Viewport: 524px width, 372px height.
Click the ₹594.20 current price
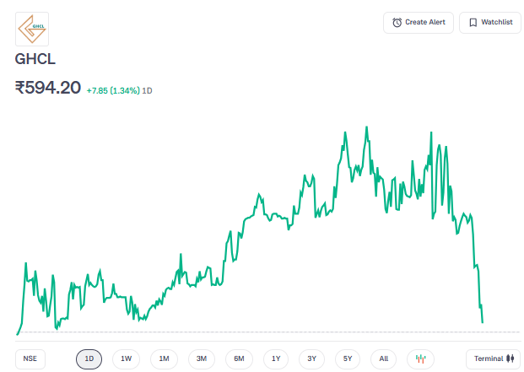point(48,88)
